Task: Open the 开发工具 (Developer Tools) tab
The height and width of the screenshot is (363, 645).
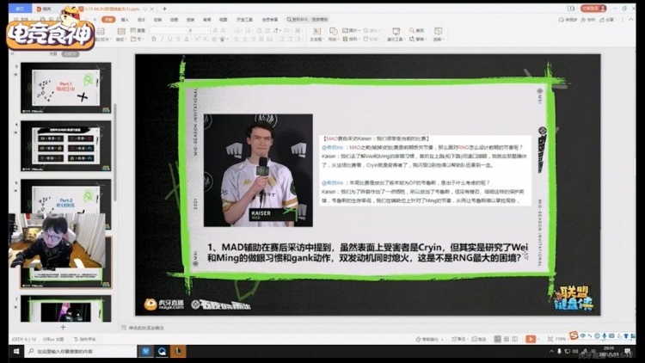Action: click(244, 19)
